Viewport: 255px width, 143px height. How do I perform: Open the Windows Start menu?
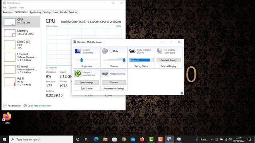tap(4, 139)
